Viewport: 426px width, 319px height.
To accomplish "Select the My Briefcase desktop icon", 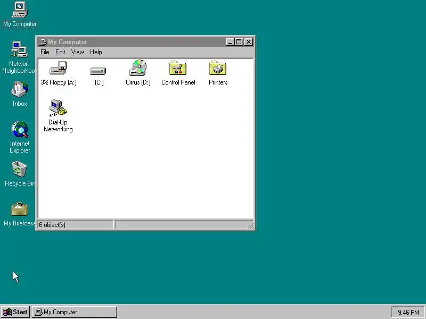I will coord(20,209).
